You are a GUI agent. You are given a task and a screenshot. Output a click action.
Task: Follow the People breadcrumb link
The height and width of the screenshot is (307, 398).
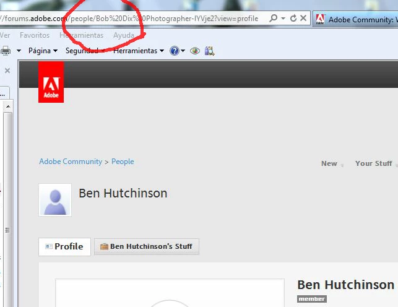(x=123, y=162)
